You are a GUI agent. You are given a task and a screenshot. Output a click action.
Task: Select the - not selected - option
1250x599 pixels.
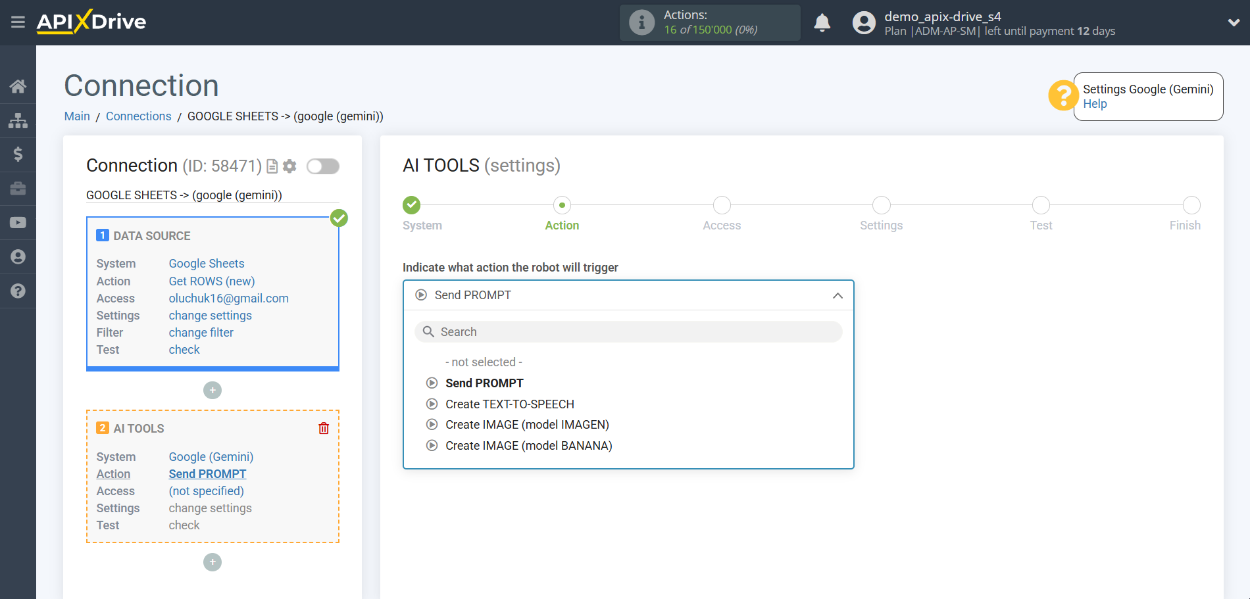point(484,362)
